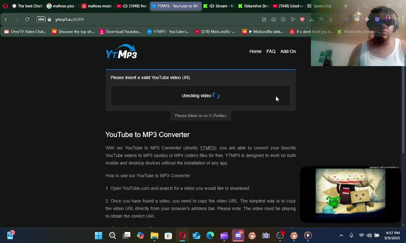Click 'Please follow us on X (Twitter)' button
Screen dimensions: 406x243
(201, 116)
